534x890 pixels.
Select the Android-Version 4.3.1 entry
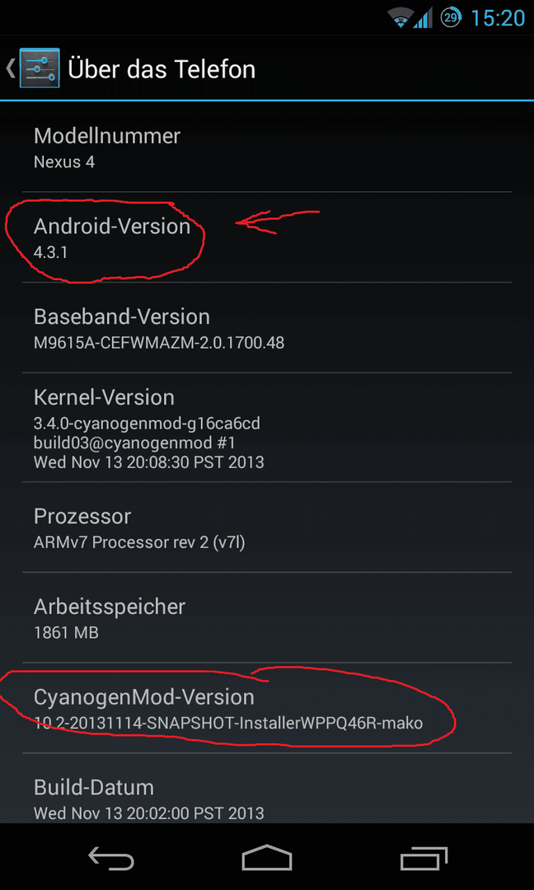(x=267, y=237)
